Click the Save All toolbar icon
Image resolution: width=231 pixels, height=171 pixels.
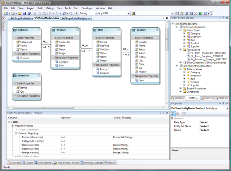click(x=29, y=13)
